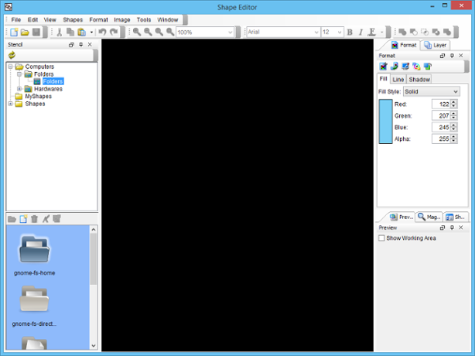Open the File menu

pyautogui.click(x=16, y=19)
